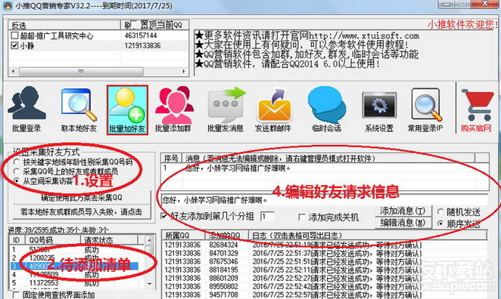Image resolution: width=501 pixels, height=299 pixels.
Task: Click the 编辑消息(M) button
Action: coord(403,223)
